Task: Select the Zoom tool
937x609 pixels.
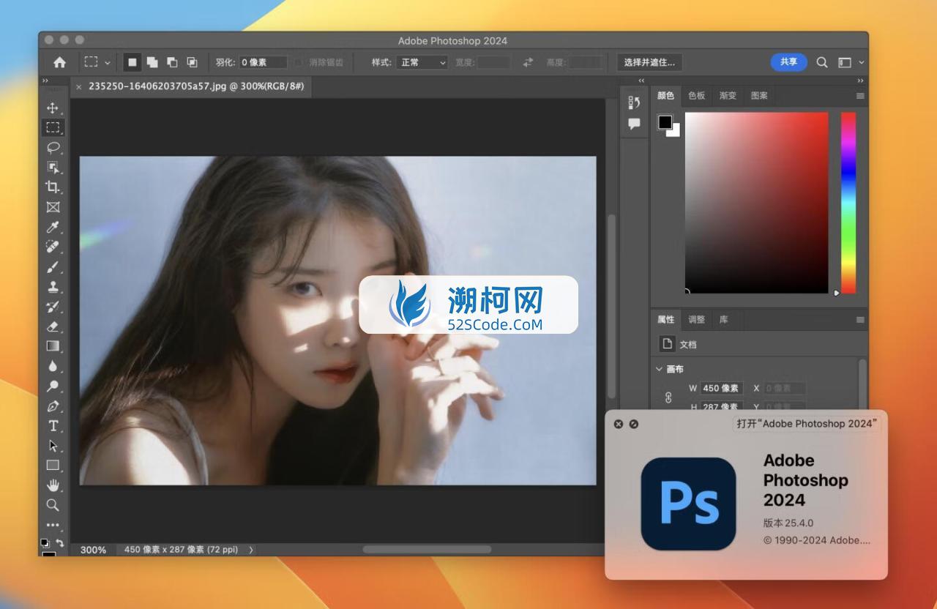Action: pos(53,504)
